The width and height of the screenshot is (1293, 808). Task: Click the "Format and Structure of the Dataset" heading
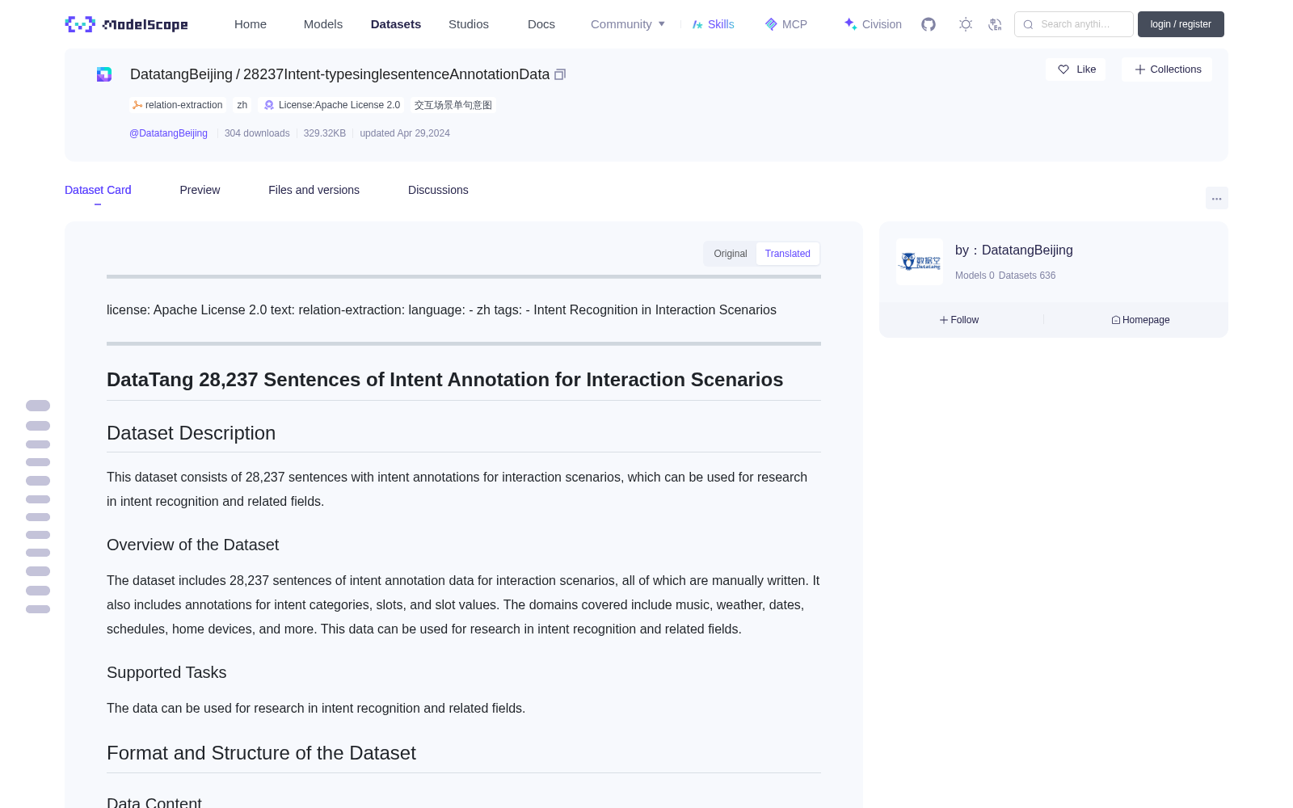coord(261,753)
